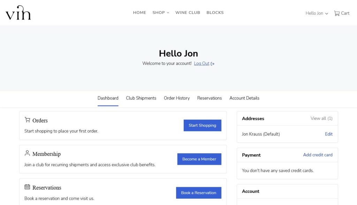
Task: Expand View all addresses
Action: (321, 118)
